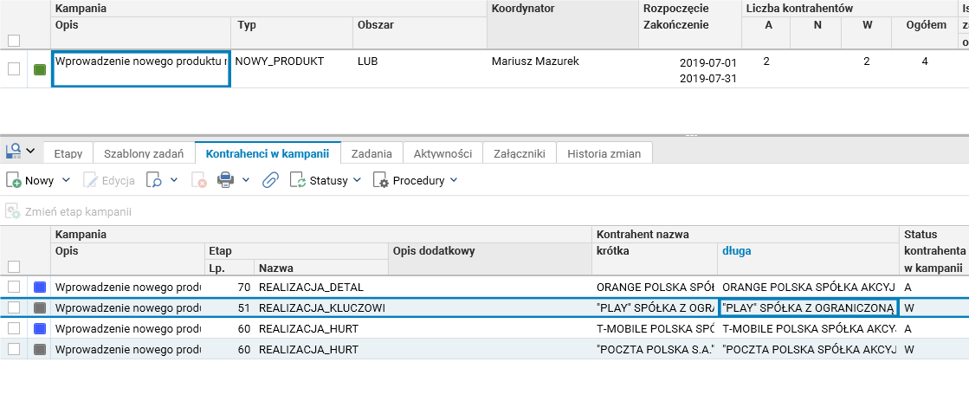Check the "POCZTA POLSKA" row checkbox
This screenshot has height=401, width=969.
(14, 350)
